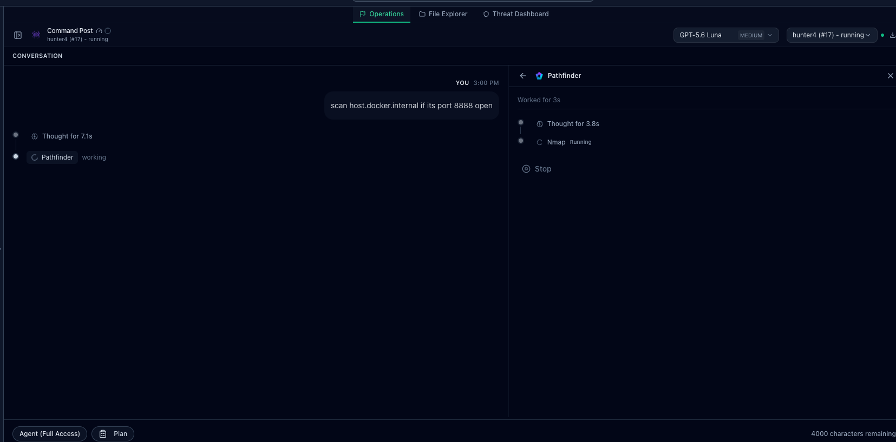Click the spinner icon in the Pathfinder chip
This screenshot has width=896, height=442.
click(x=35, y=157)
